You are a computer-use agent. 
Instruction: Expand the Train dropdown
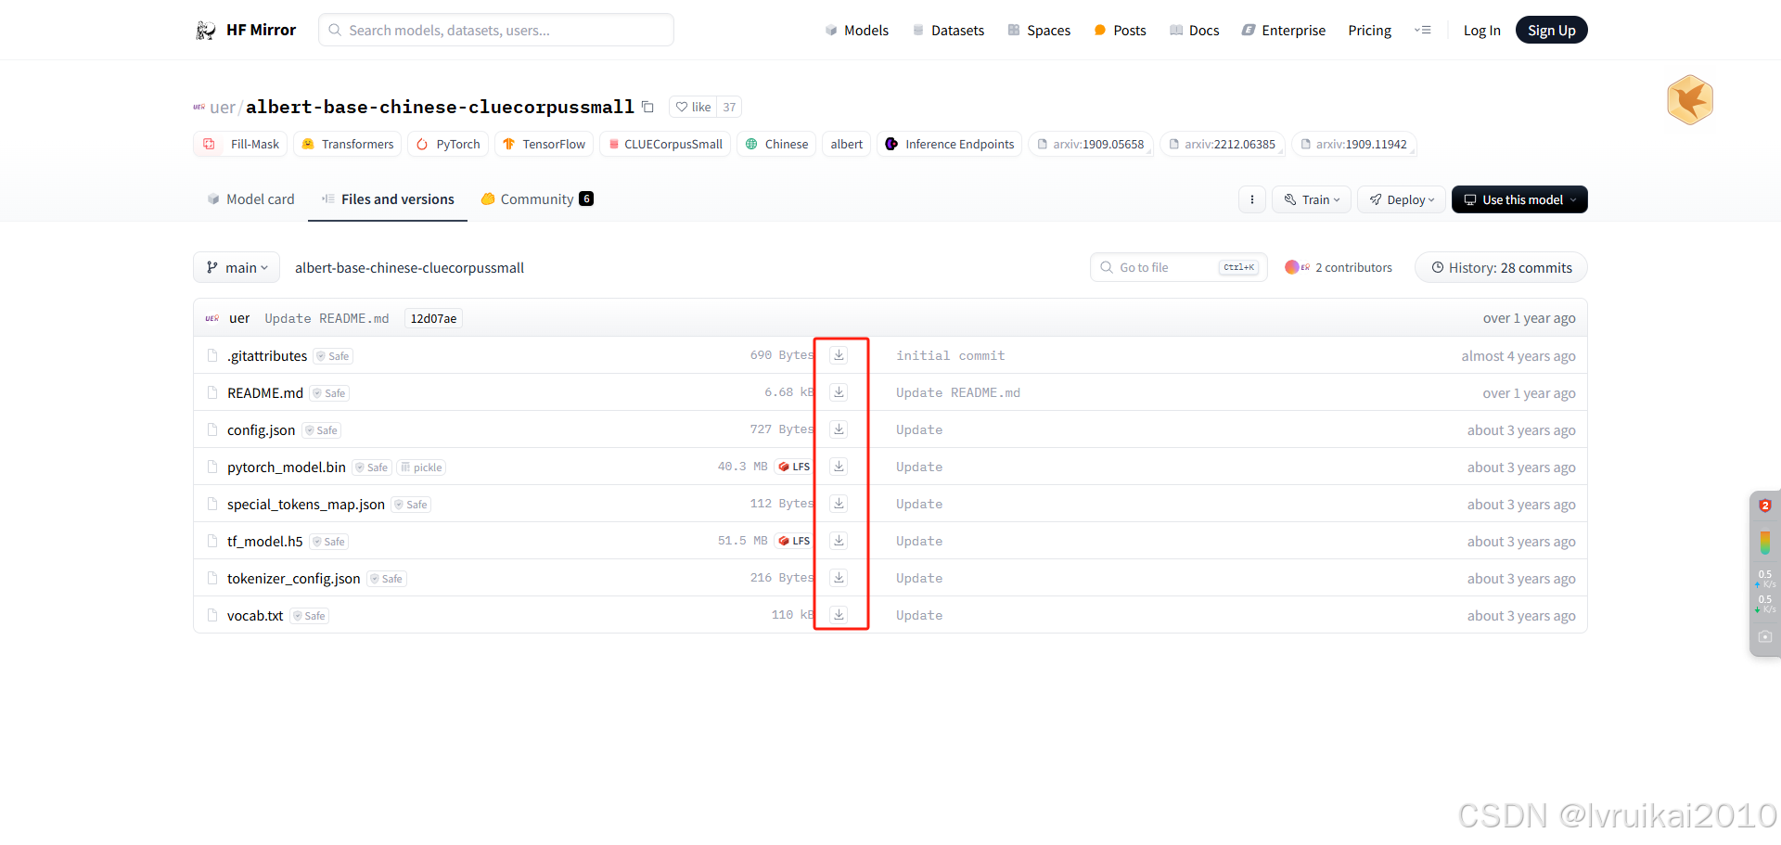click(x=1312, y=199)
